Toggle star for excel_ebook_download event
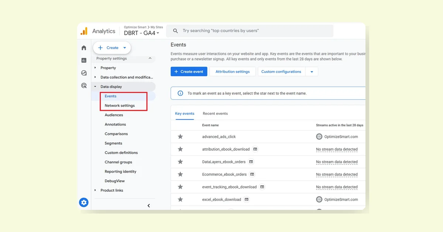The image size is (443, 232). [x=180, y=199]
